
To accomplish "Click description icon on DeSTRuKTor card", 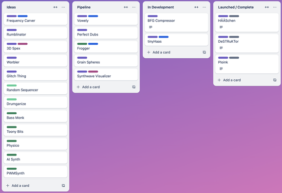I will pos(221,48).
